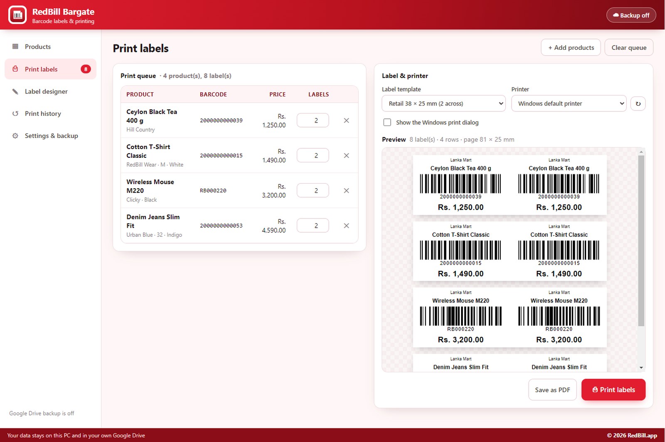Click the PRICE column header

coord(277,94)
